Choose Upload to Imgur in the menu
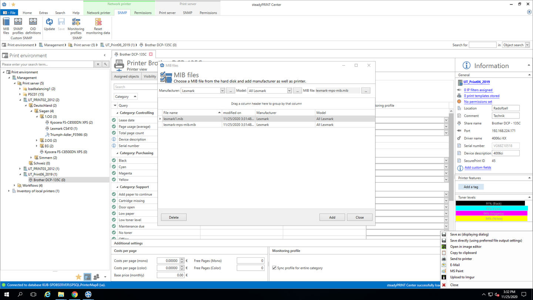The height and width of the screenshot is (300, 533). tap(462, 277)
